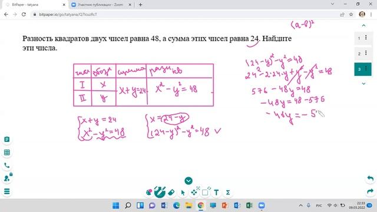This screenshot has height=212, width=377.
Task: Open a new browser tab
Action: (x=140, y=5)
